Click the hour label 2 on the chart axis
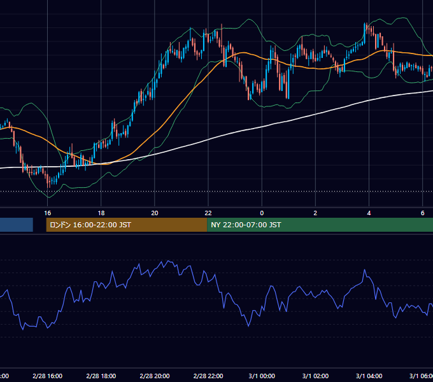This screenshot has height=382, width=433. tap(315, 213)
